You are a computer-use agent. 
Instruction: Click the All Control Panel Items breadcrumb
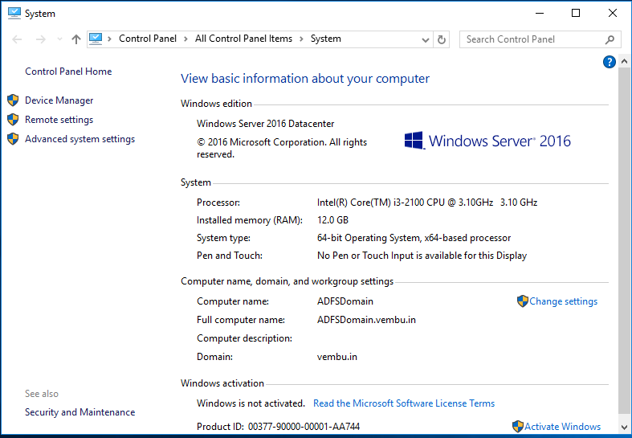[243, 39]
